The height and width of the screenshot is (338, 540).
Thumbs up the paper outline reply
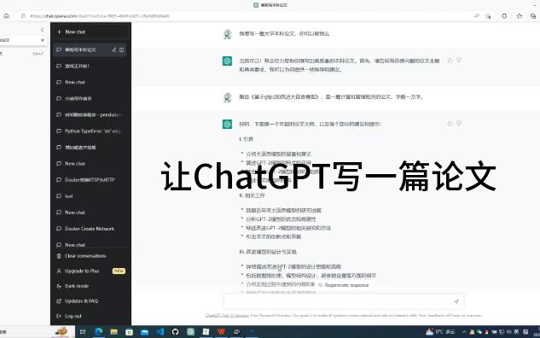(450, 124)
